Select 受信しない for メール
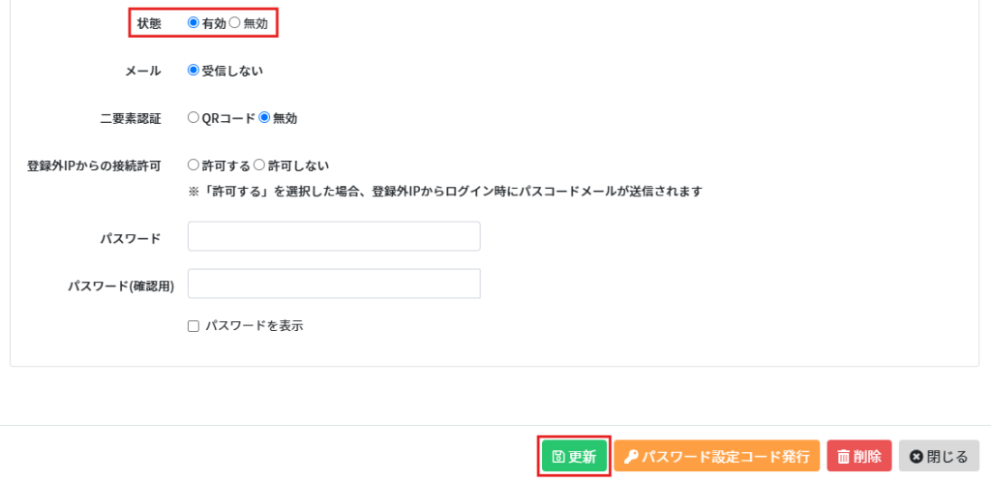991x482 pixels. point(194,71)
